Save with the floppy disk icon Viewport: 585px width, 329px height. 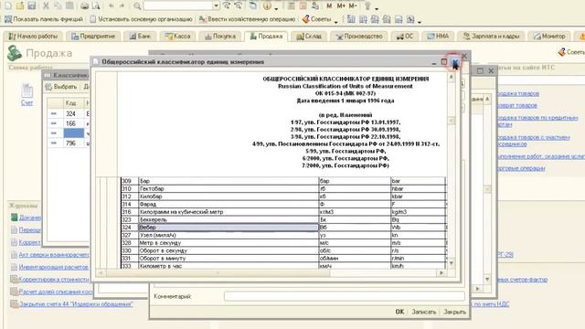pos(32,5)
